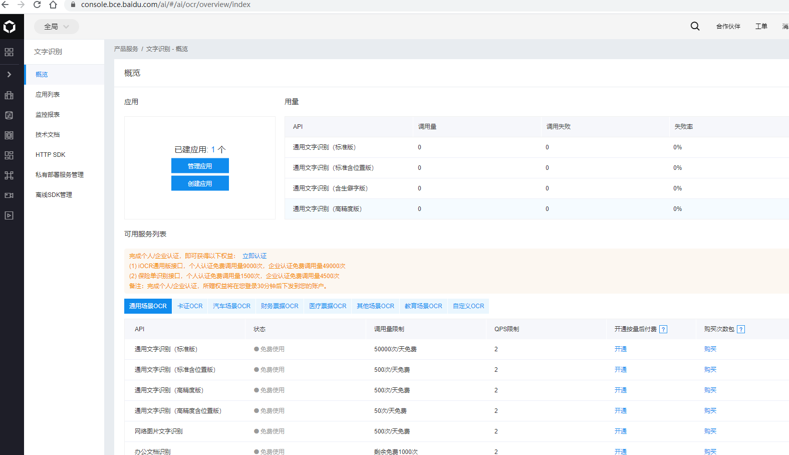
Task: Click 购买 for 通用文字识别（高精度版）
Action: pos(710,390)
